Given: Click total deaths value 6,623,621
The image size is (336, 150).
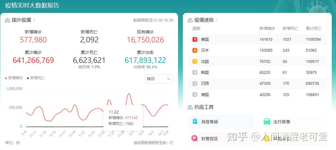Looking at the screenshot, I should [x=89, y=60].
